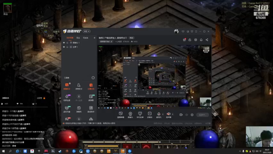The width and height of the screenshot is (273, 154).
Task: Collapse the toolbox panel with minus circle
Action: [93, 78]
